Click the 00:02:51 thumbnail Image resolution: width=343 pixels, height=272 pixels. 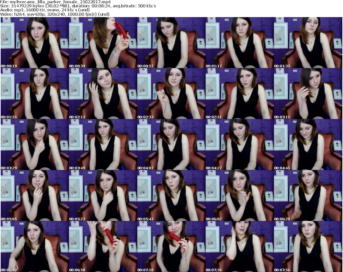(x=239, y=94)
